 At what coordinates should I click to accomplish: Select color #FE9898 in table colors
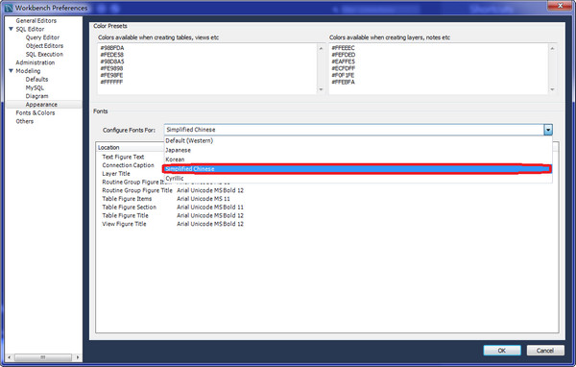[111, 68]
